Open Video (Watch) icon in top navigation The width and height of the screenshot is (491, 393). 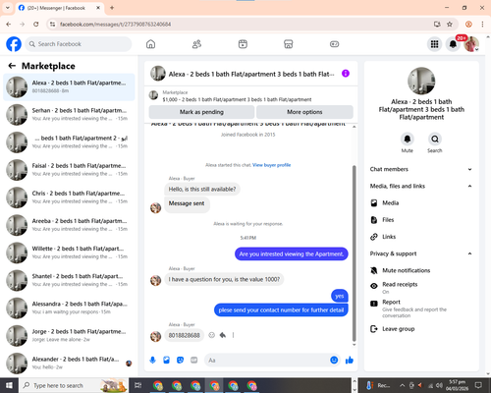coord(243,44)
